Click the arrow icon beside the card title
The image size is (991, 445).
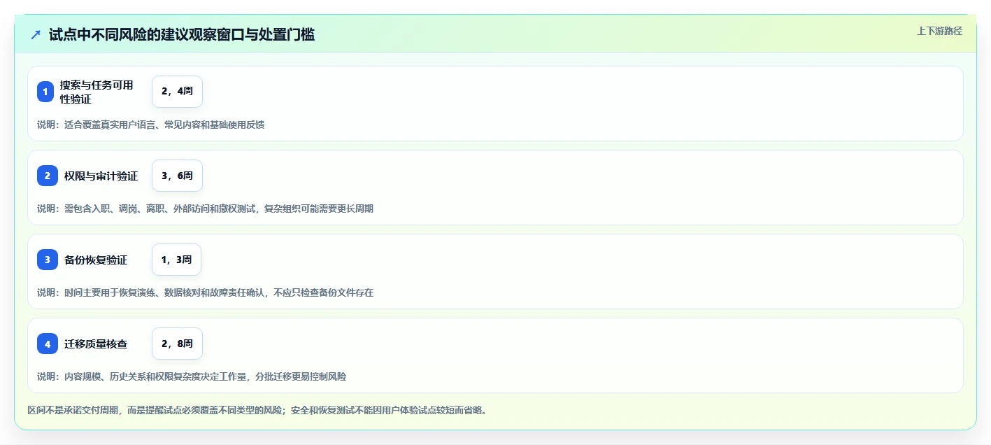pyautogui.click(x=36, y=34)
